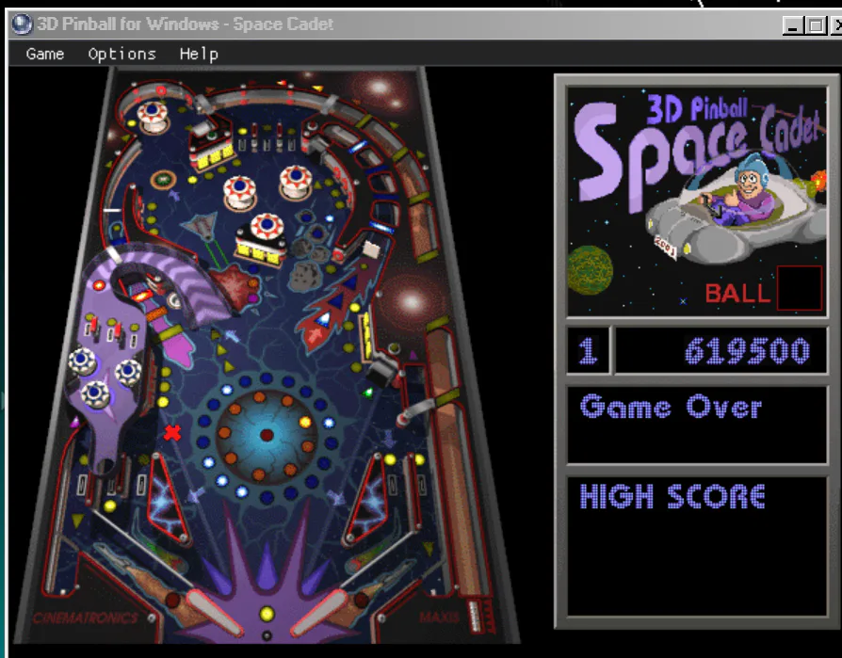The height and width of the screenshot is (658, 842).
Task: Click the CINEMATRONICS label on the table
Action: (x=85, y=618)
